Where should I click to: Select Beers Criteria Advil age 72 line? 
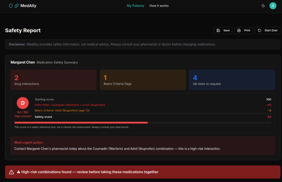click(62, 110)
